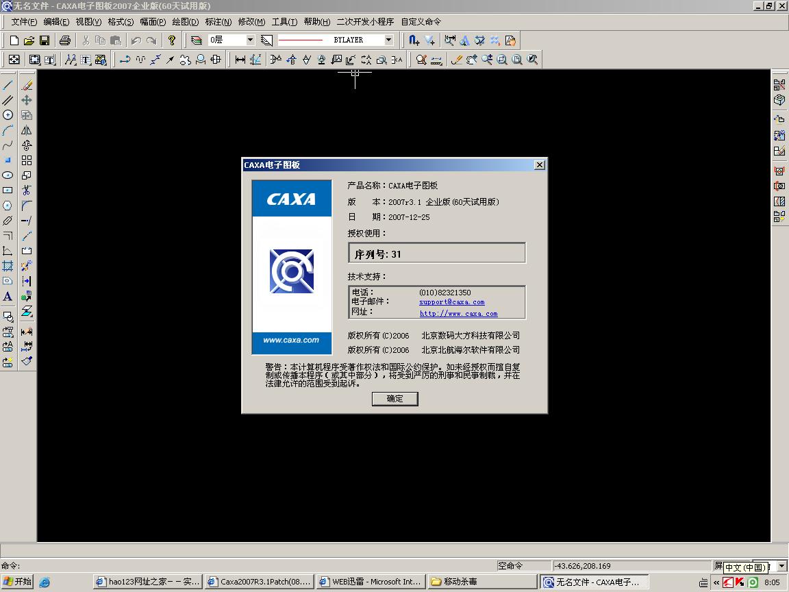Image resolution: width=789 pixels, height=592 pixels.
Task: Click the basic dimension icon
Action: (240, 60)
